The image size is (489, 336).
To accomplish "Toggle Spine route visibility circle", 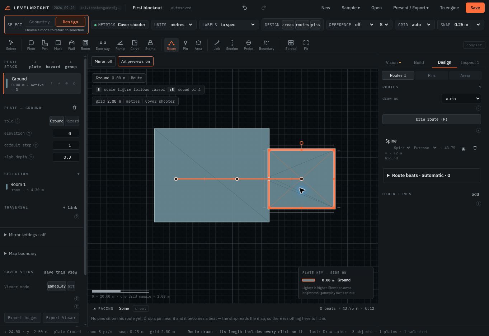I will coord(463,149).
